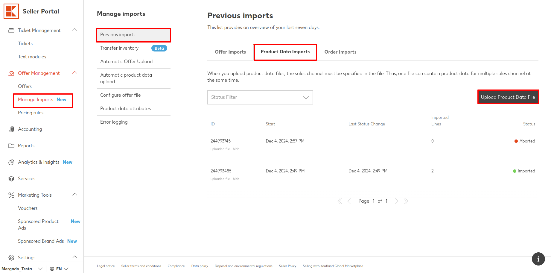Viewport: 551px width, 273px height.
Task: Click the Upload Product Data File button
Action: pyautogui.click(x=508, y=97)
